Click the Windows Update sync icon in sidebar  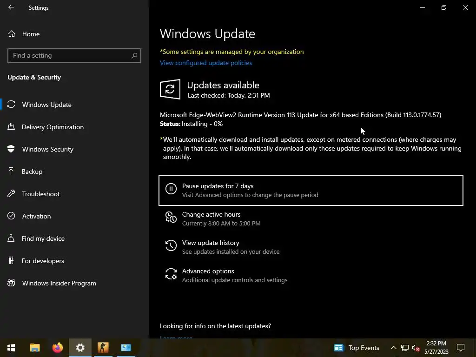click(x=11, y=105)
